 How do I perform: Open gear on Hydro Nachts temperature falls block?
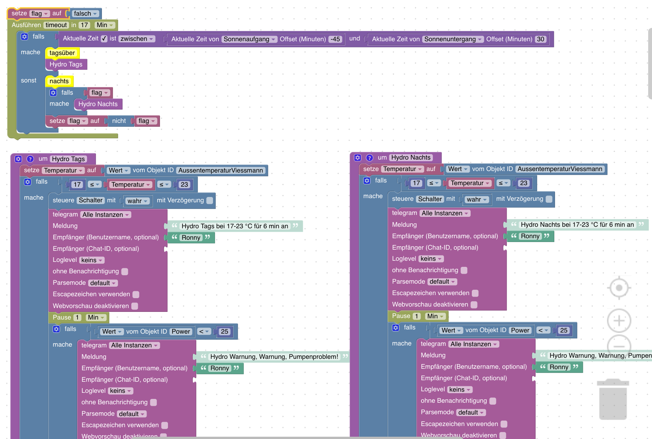pos(367,181)
